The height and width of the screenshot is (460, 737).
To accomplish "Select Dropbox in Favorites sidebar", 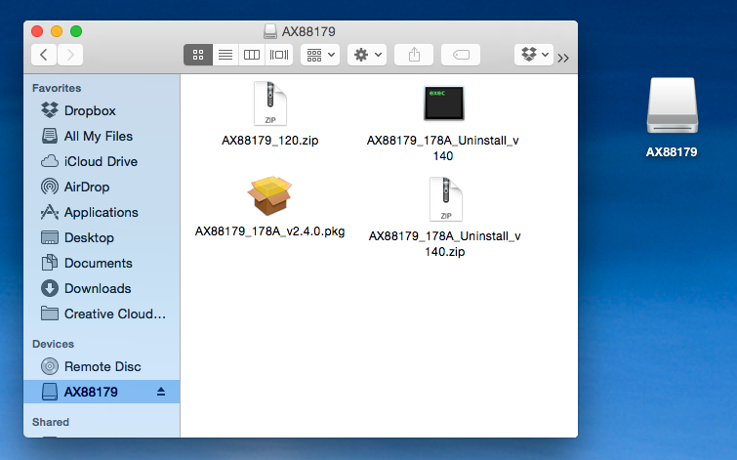I will coord(102,110).
